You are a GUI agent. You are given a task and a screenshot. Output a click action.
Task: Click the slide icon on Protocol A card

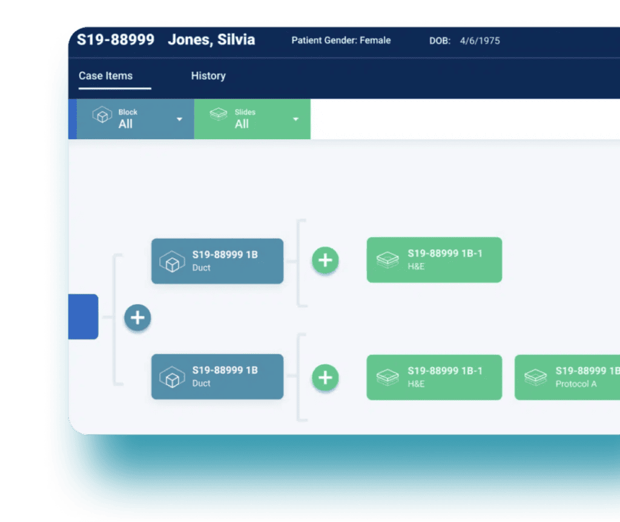[534, 377]
